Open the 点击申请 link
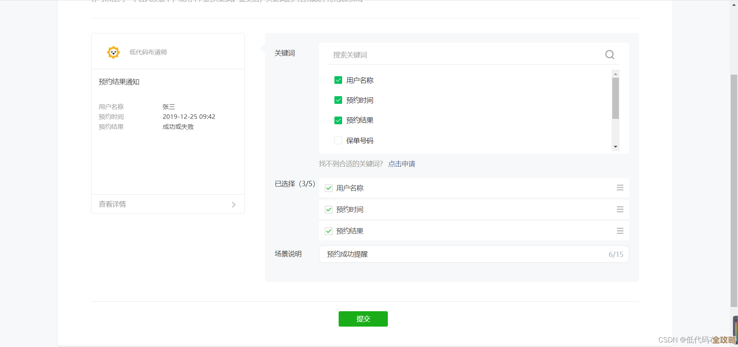 (401, 163)
